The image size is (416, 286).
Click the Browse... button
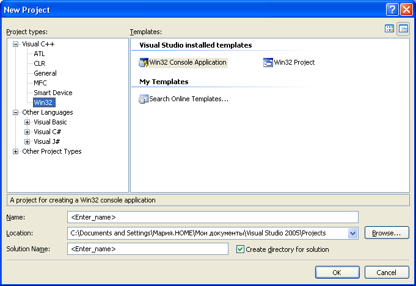coord(387,233)
